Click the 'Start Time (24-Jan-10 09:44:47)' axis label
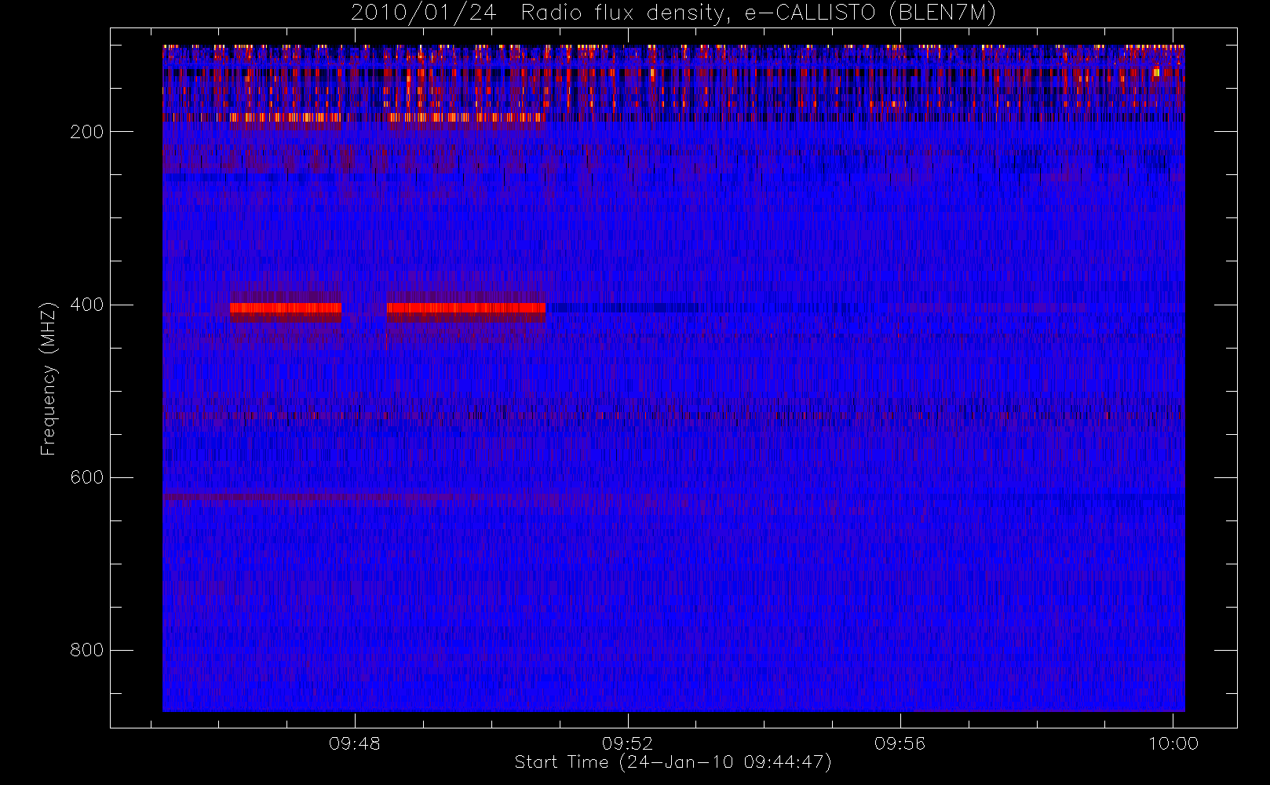This screenshot has height=785, width=1270. [673, 762]
